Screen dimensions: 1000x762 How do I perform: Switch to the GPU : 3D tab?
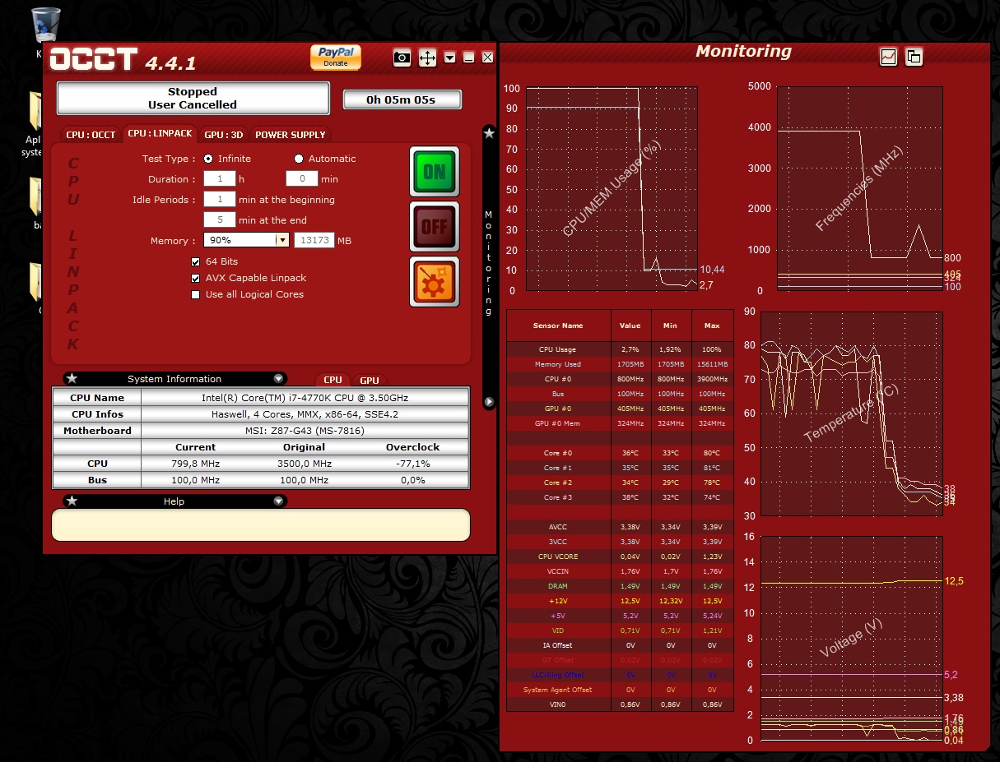[x=224, y=135]
